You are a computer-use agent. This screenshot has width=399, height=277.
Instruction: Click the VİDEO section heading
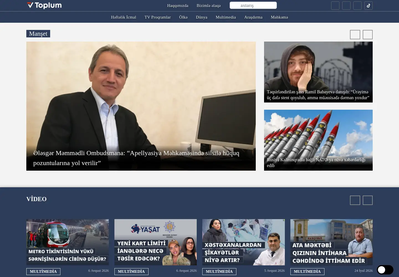tap(37, 199)
